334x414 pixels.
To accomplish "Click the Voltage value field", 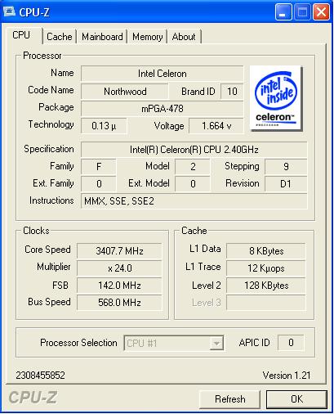I will click(216, 126).
